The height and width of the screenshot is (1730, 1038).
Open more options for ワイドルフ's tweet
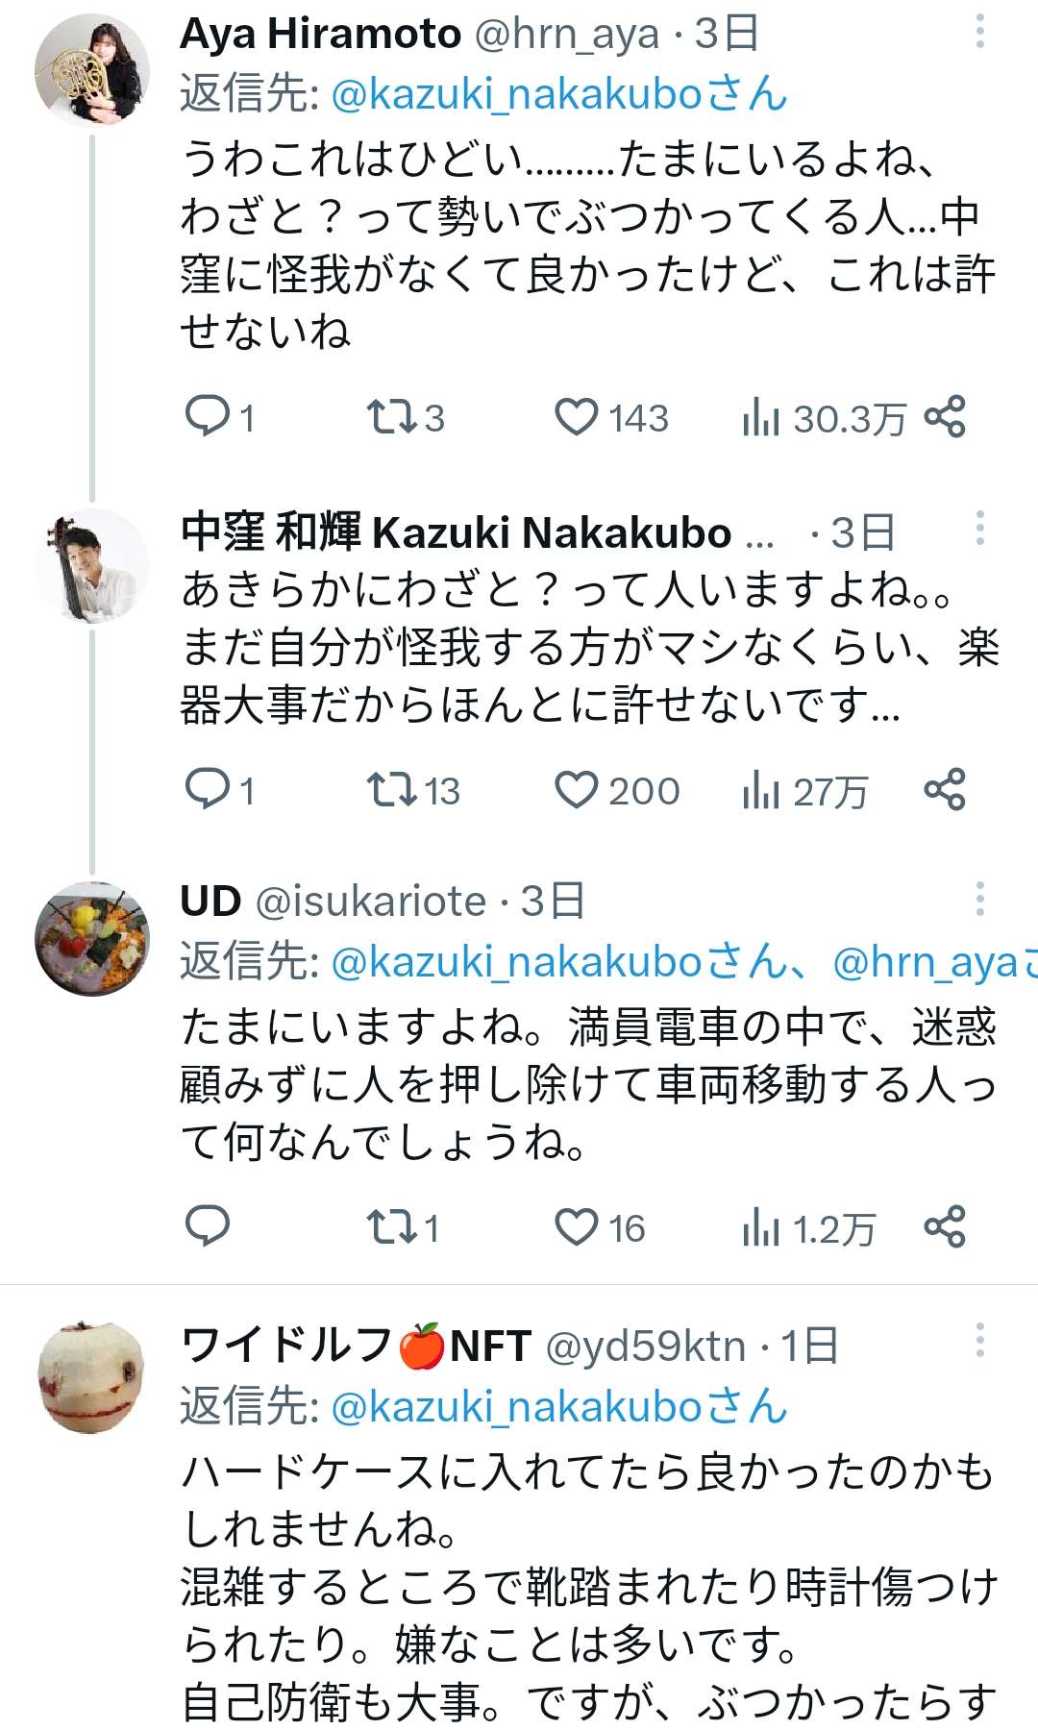tap(979, 1340)
